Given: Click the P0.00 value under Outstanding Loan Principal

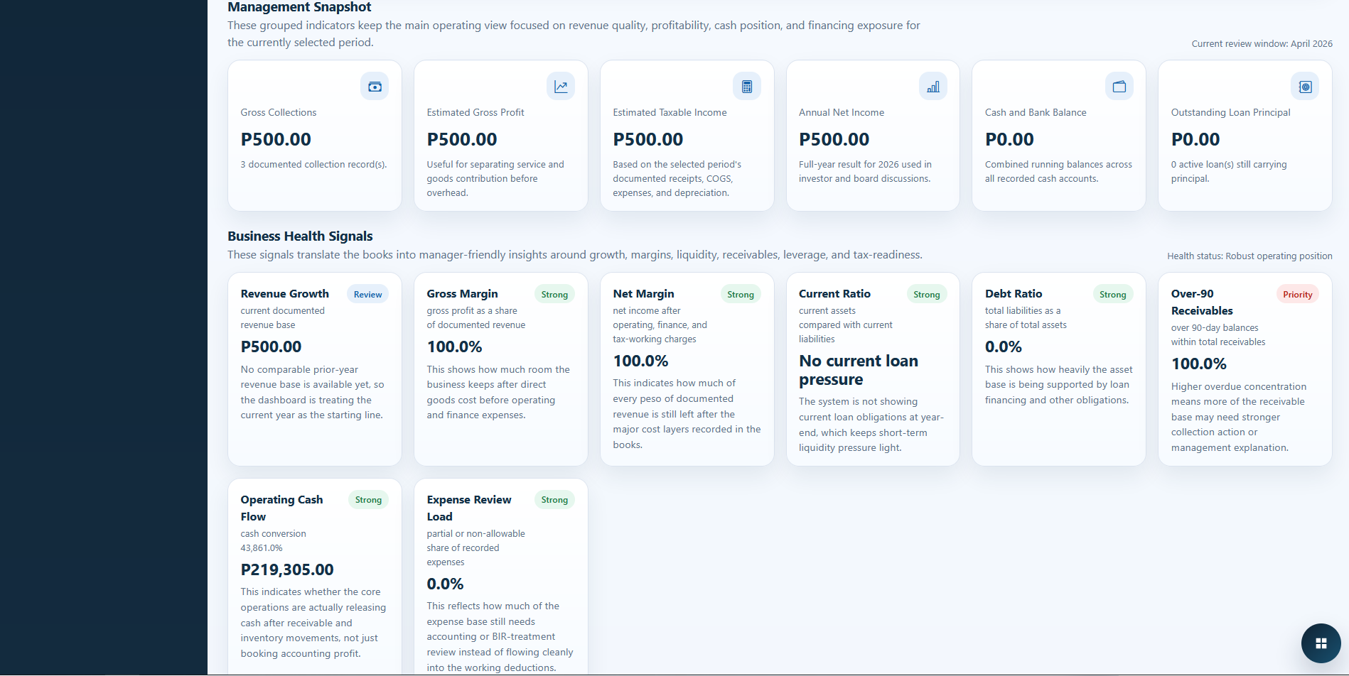Looking at the screenshot, I should [1195, 140].
